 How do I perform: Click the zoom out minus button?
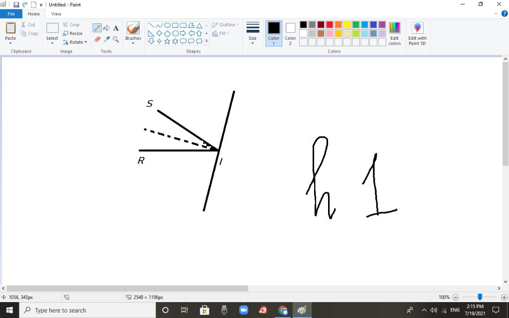pos(455,297)
